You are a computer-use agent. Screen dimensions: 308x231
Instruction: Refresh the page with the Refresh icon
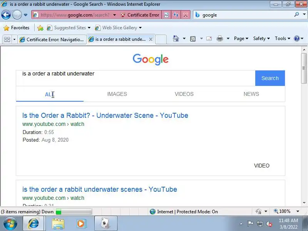tap(176, 15)
